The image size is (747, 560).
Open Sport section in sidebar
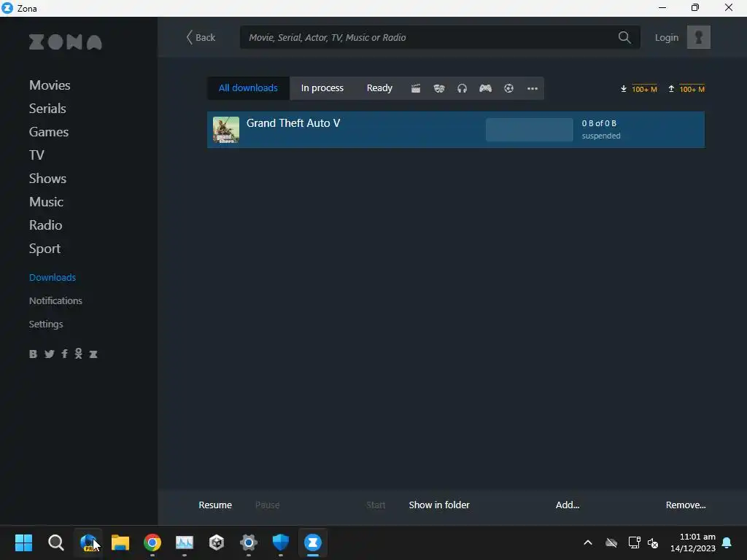pyautogui.click(x=44, y=249)
